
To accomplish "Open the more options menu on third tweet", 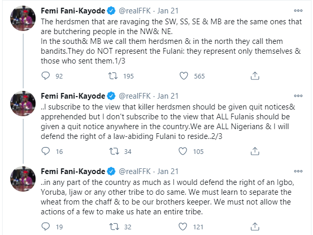I will coord(298,171).
